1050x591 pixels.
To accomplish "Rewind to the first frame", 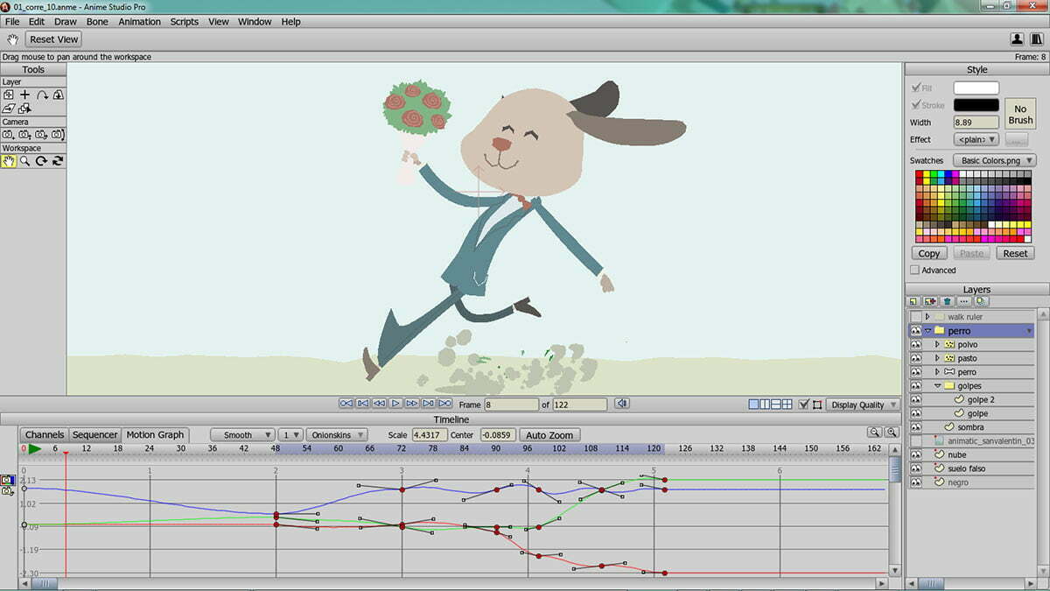I will [346, 404].
